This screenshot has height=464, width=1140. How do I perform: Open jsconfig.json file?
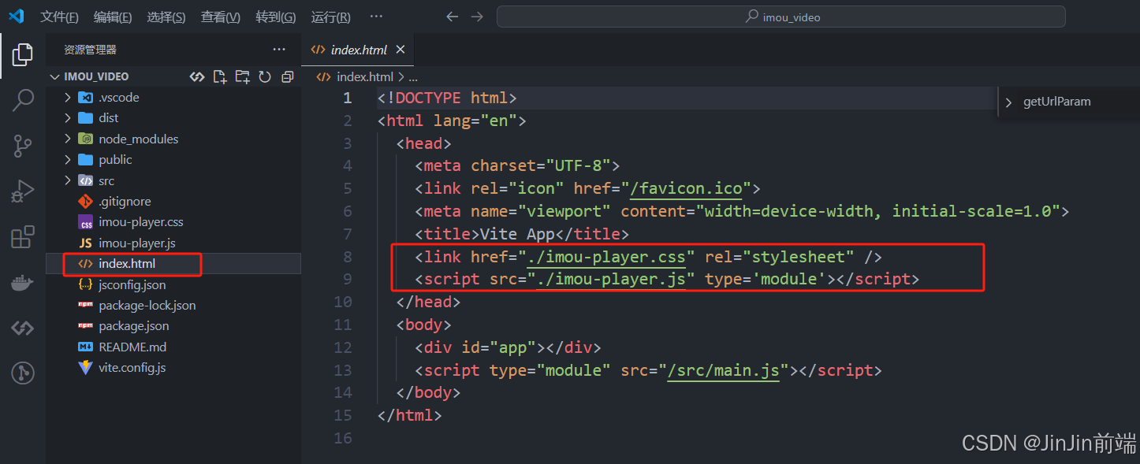point(132,284)
